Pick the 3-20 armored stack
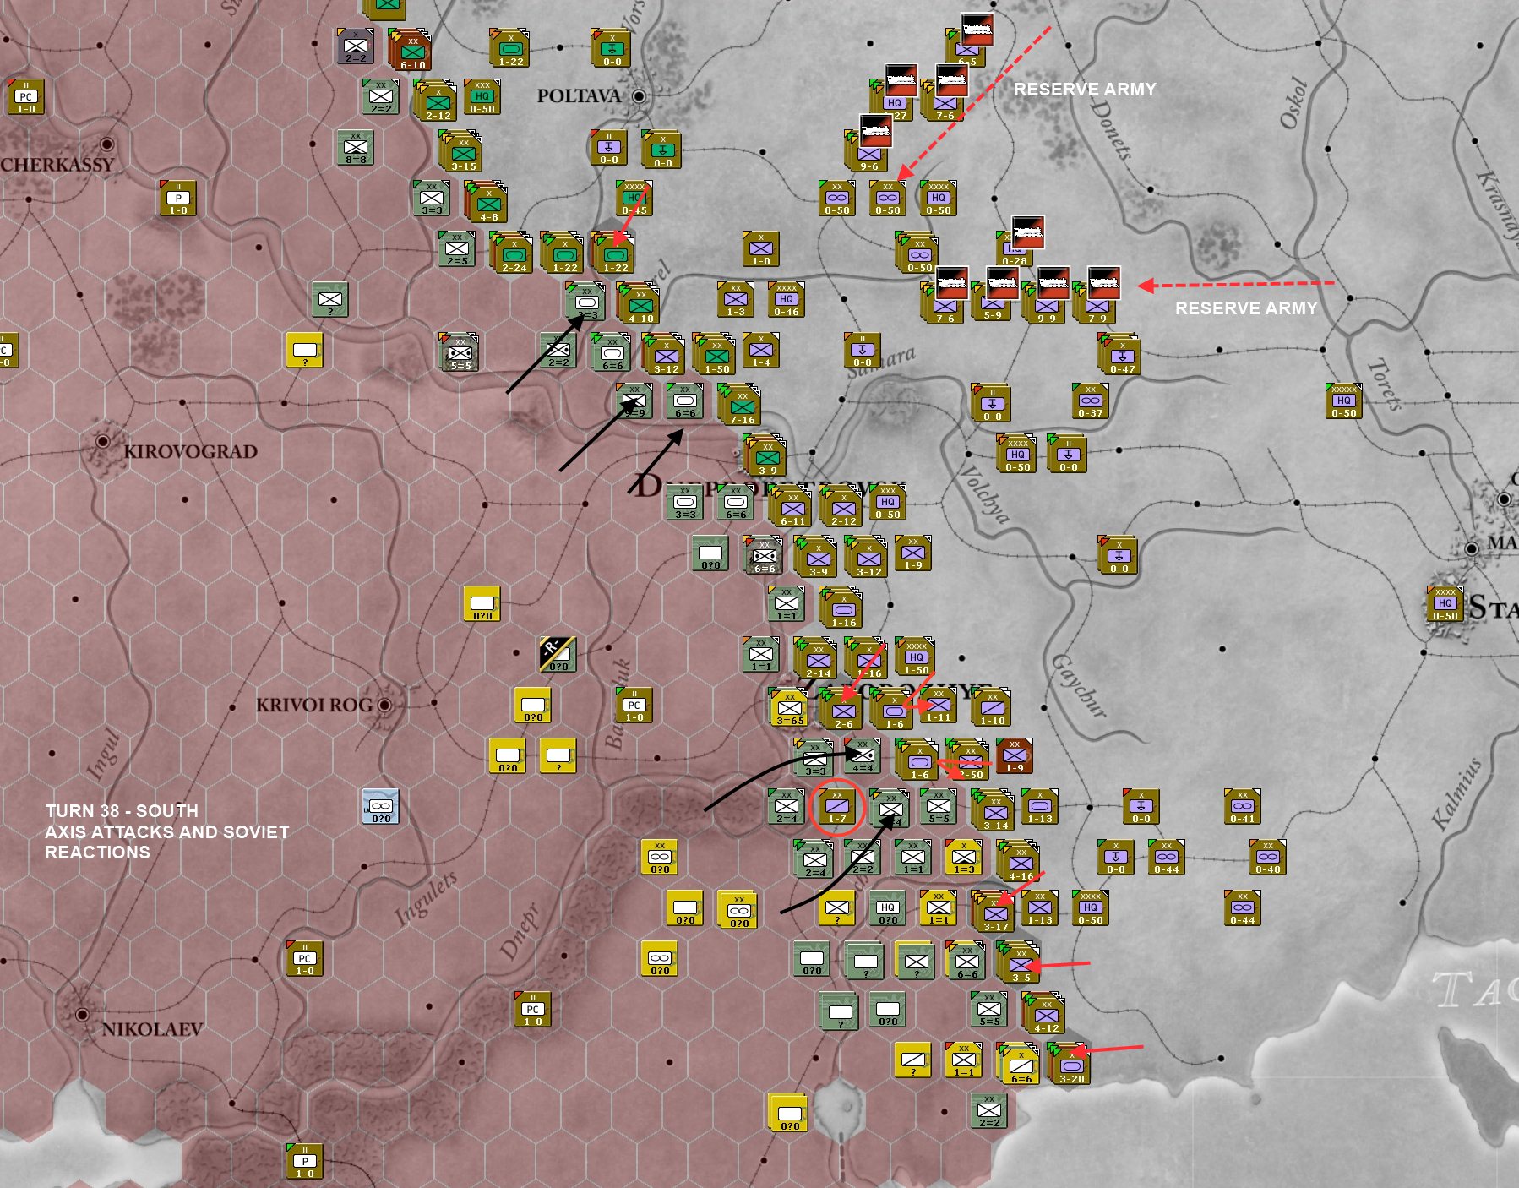1519x1188 pixels. (1070, 1065)
